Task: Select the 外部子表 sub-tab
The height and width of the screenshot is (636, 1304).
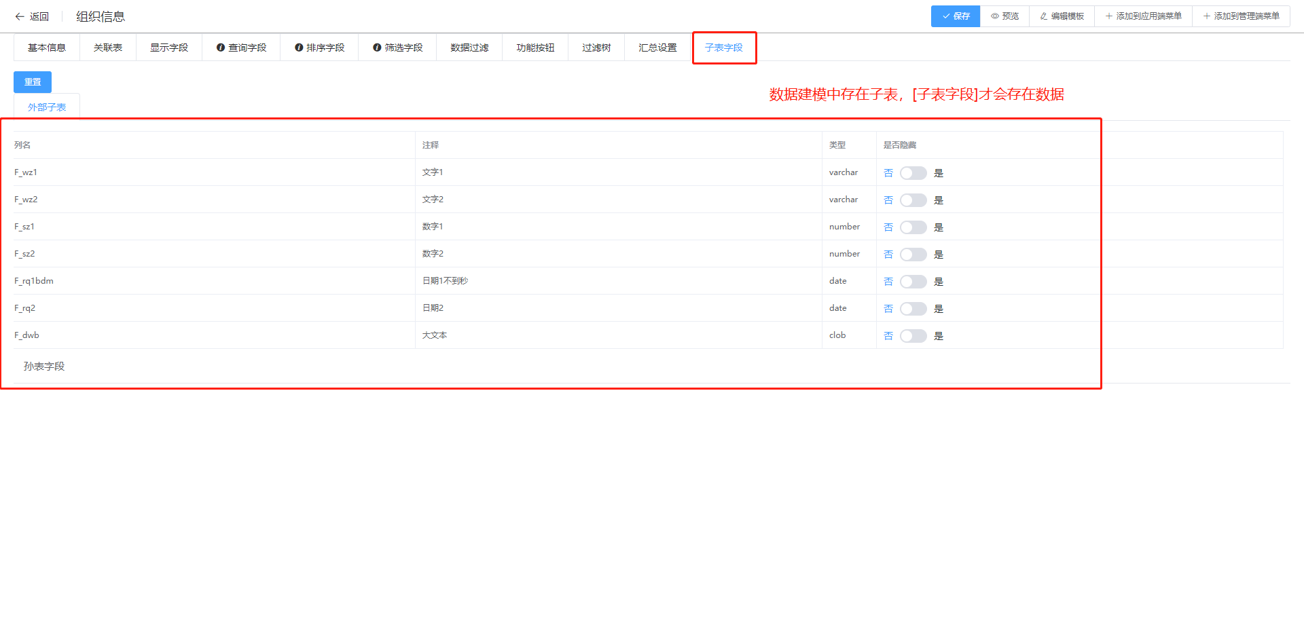Action: pos(47,107)
